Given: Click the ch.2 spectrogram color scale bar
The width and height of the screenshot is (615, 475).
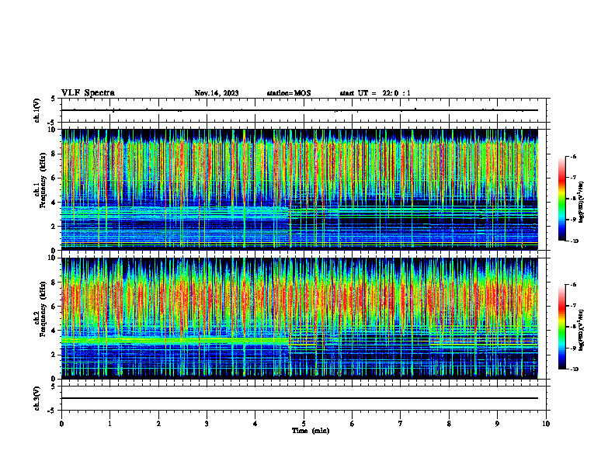Looking at the screenshot, I should click(562, 327).
